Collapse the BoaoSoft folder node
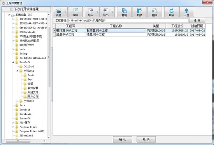 coord(13,62)
